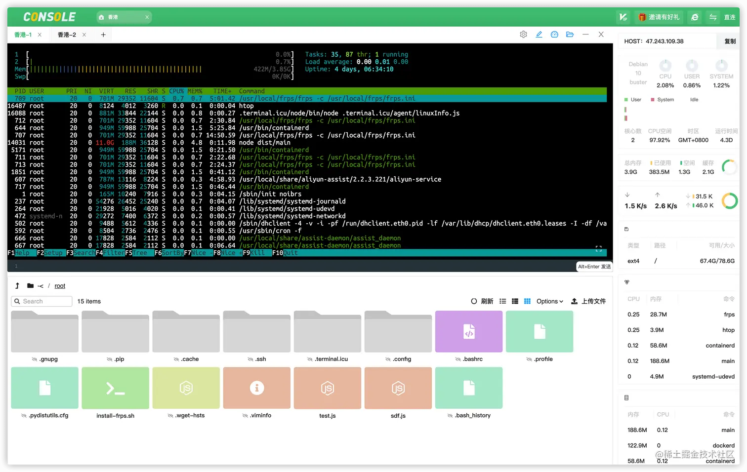The image size is (747, 472).
Task: Click the CONSOLE logo
Action: 49,17
